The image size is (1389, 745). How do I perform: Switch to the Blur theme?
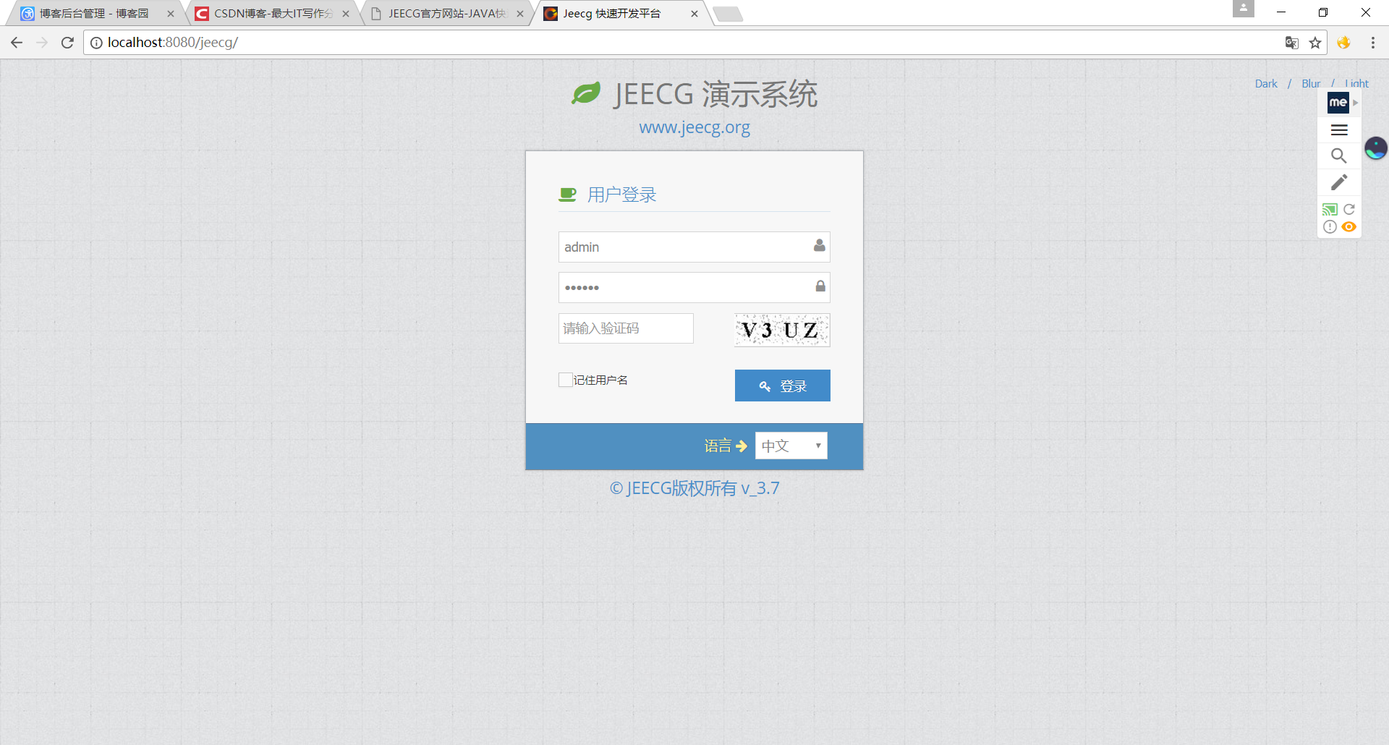click(1311, 84)
